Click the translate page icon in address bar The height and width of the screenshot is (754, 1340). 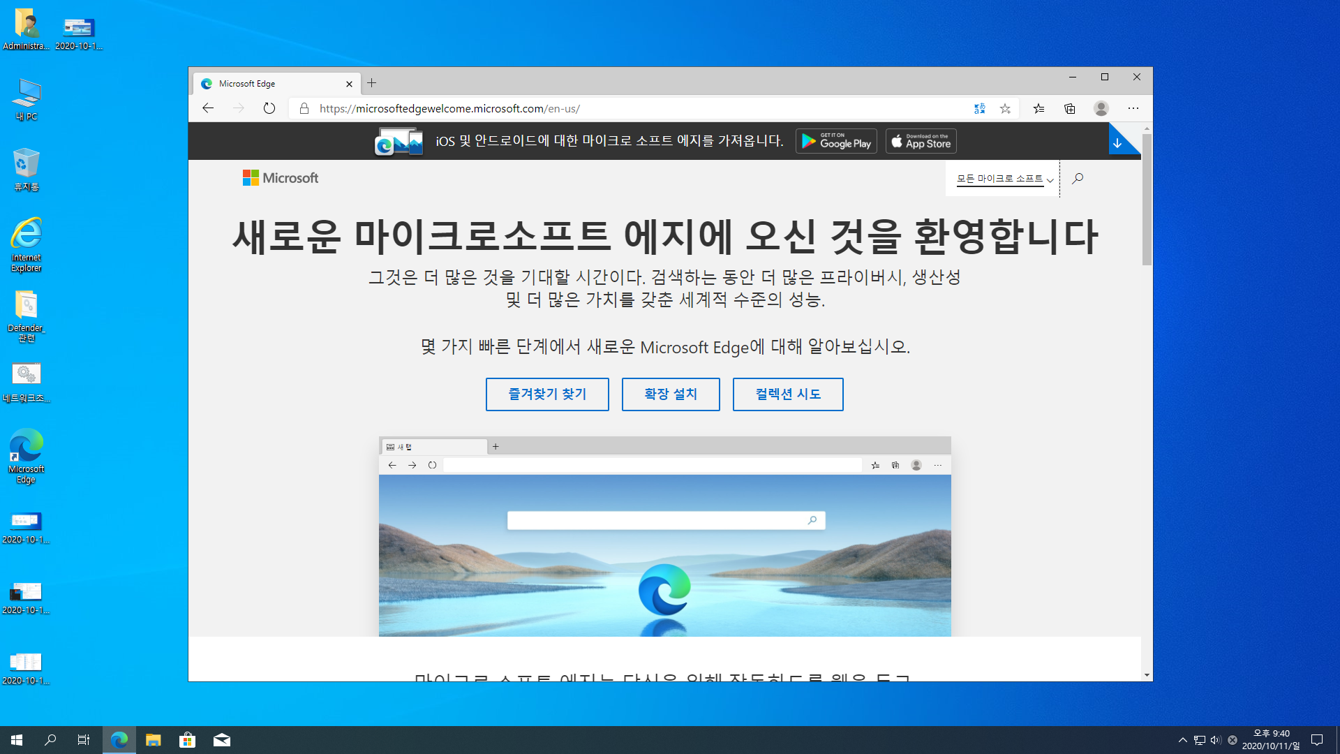[980, 108]
